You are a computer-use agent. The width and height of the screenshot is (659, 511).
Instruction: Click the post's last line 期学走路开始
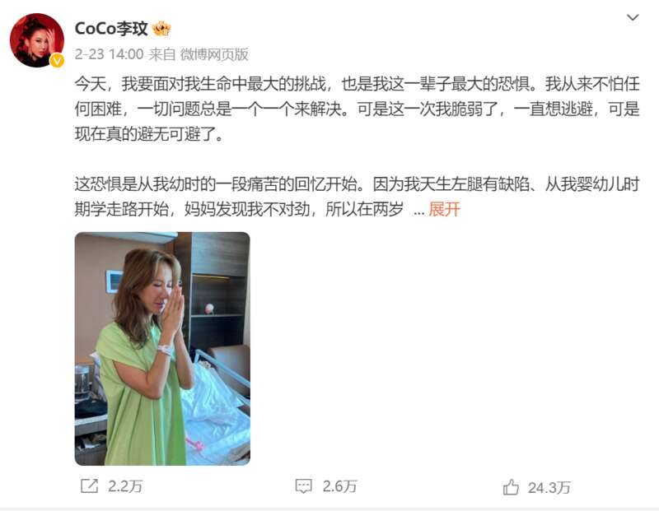239,209
